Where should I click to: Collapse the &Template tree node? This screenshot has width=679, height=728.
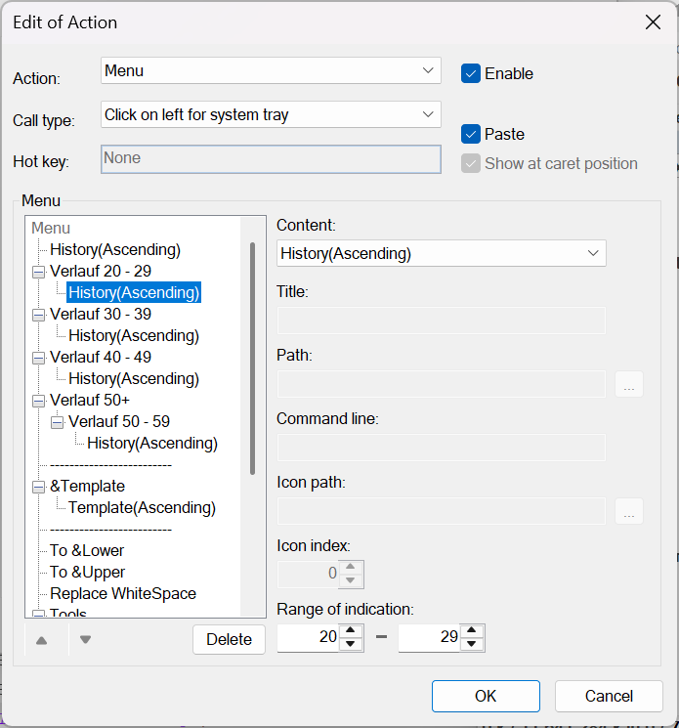(x=38, y=487)
